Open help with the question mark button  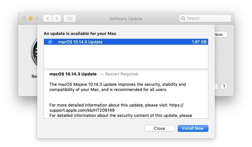[224, 87]
